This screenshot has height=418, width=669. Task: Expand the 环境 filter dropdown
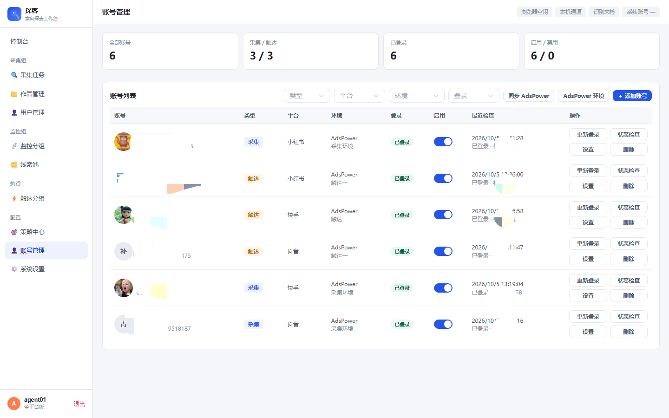point(417,96)
